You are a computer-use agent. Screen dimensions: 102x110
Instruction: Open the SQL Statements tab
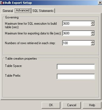43,11
